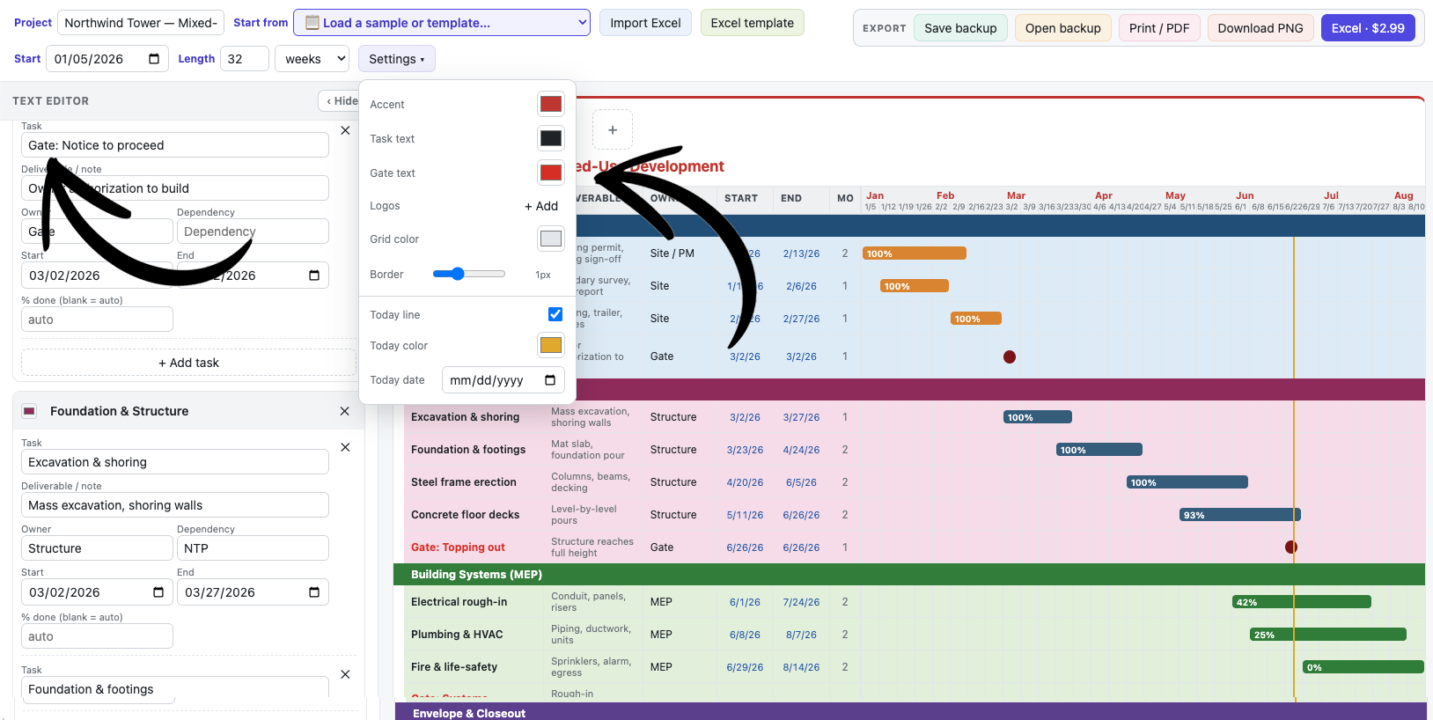
Task: Click Save backup button
Action: (960, 28)
